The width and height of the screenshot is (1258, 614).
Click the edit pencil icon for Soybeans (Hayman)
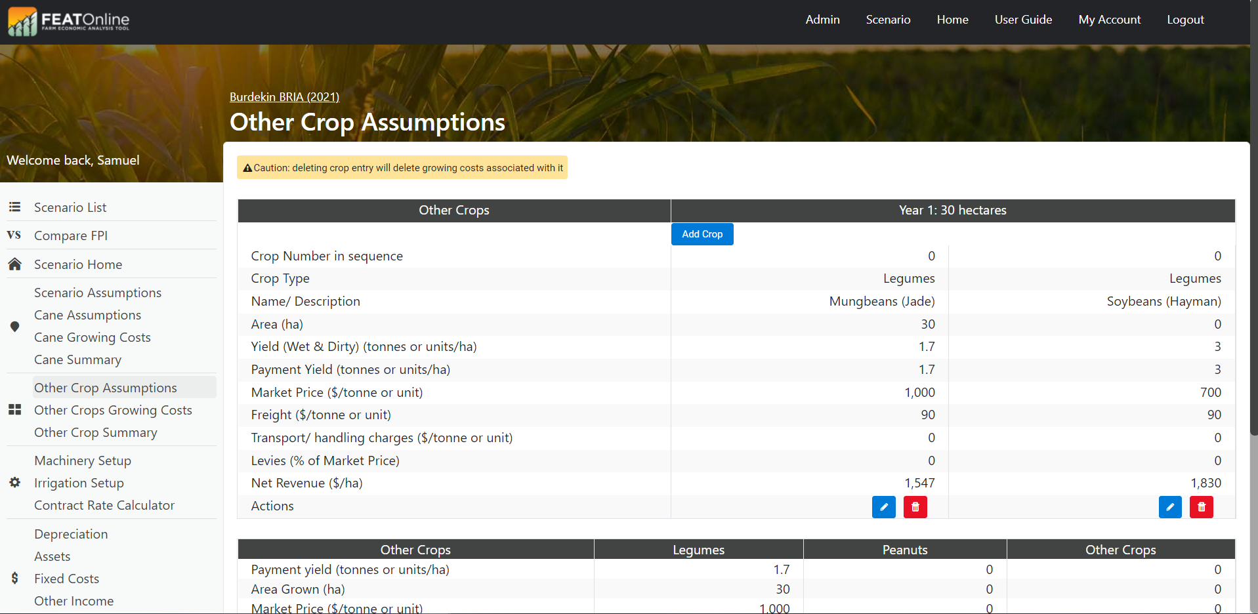pos(1169,507)
